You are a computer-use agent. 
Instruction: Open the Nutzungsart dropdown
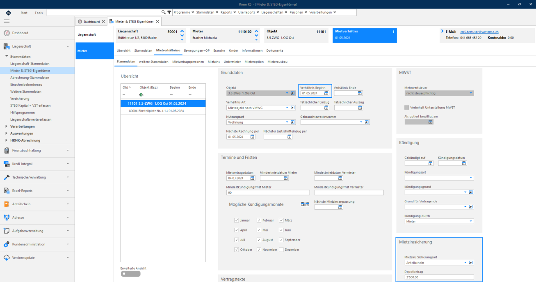287,122
